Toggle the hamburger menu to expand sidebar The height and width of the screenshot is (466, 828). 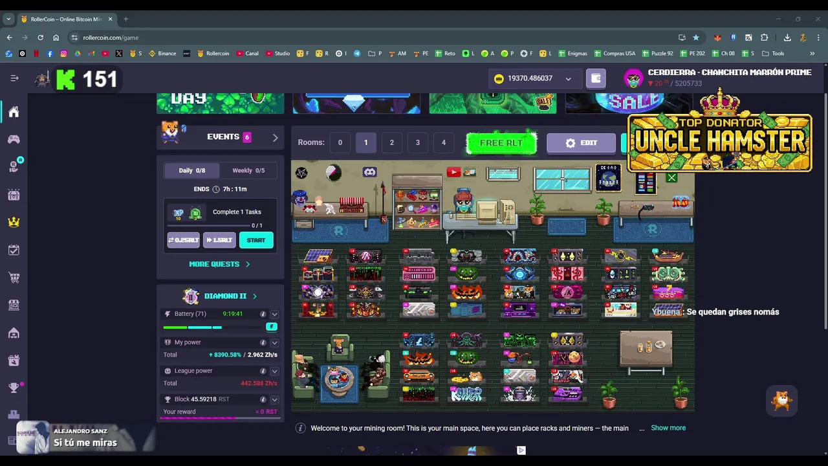click(x=14, y=78)
